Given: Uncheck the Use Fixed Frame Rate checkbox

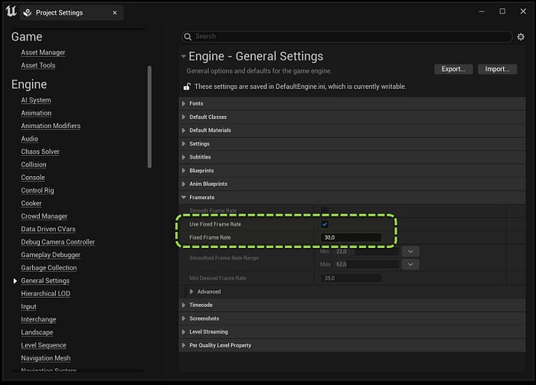Looking at the screenshot, I should tap(325, 224).
